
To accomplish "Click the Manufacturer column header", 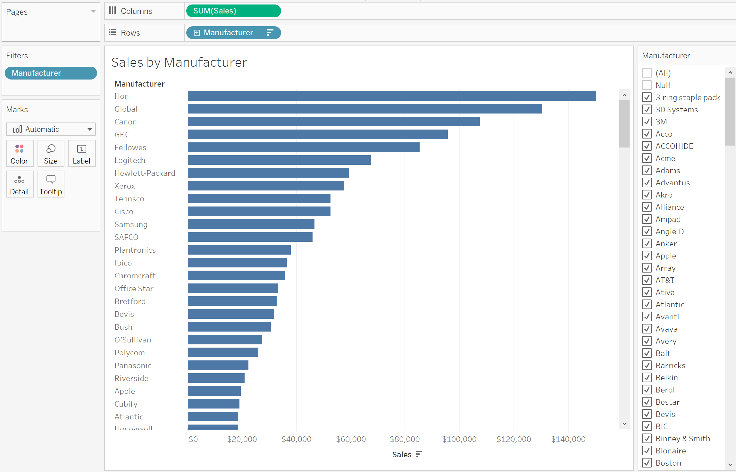I will point(140,84).
